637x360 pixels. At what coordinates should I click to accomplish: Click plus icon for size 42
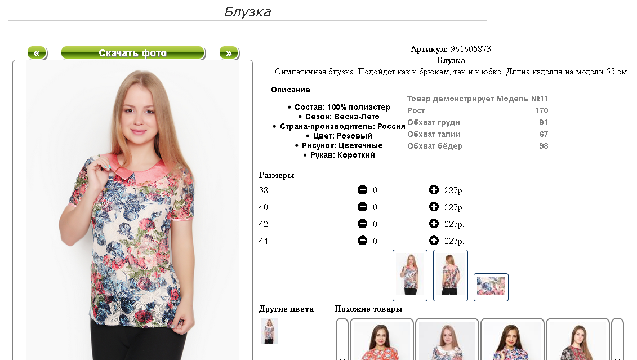click(x=434, y=224)
